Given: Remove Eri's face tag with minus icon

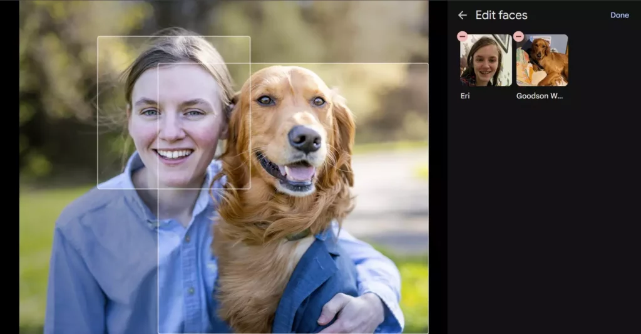Looking at the screenshot, I should tap(463, 36).
